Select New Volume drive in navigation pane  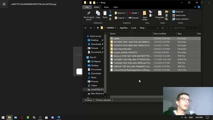point(96,94)
